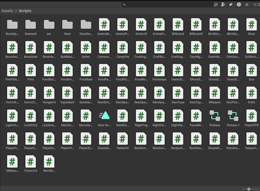Click the search by type filter icon
Image resolution: width=260 pixels, height=191 pixels.
pyautogui.click(x=223, y=5)
